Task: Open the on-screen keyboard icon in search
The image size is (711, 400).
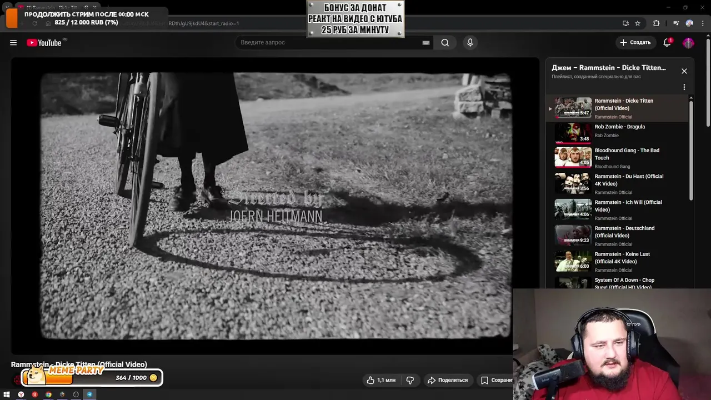Action: click(426, 43)
